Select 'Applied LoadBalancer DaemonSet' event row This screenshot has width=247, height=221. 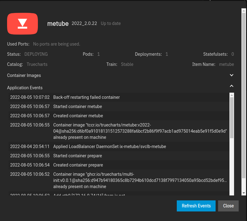tap(119, 147)
